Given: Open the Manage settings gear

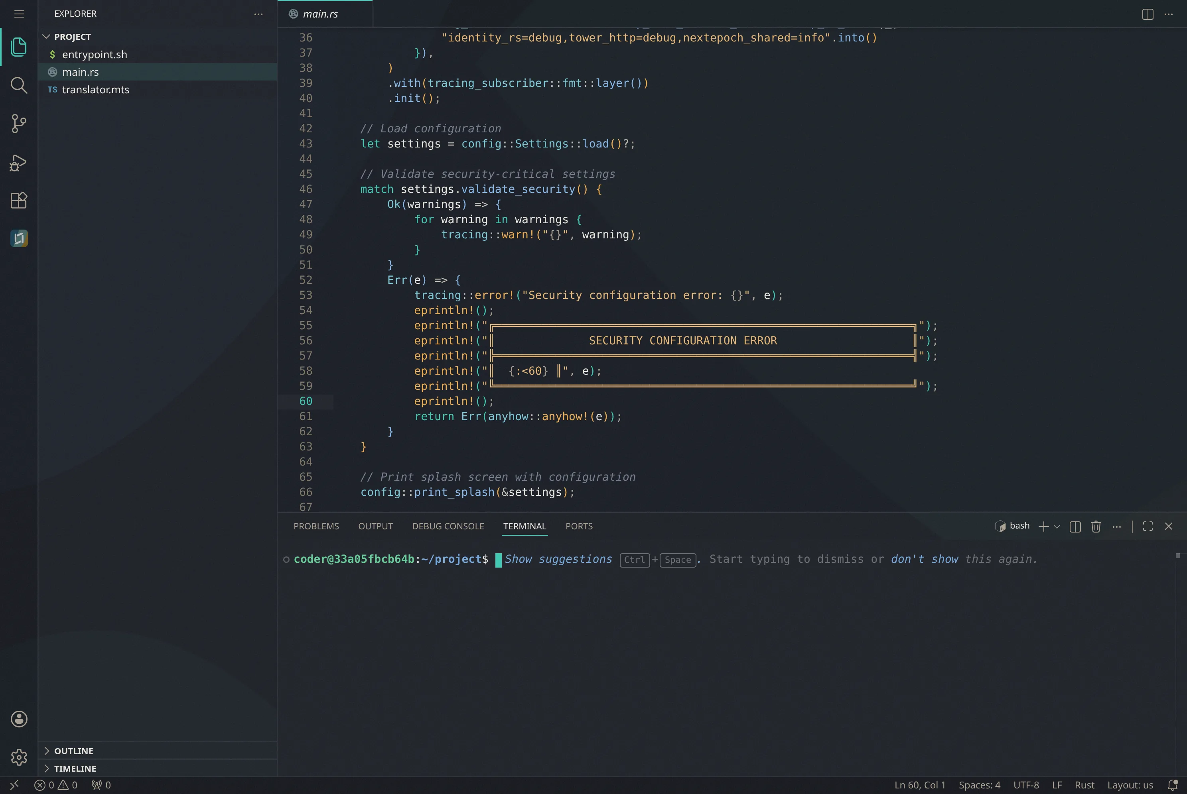Looking at the screenshot, I should point(19,757).
